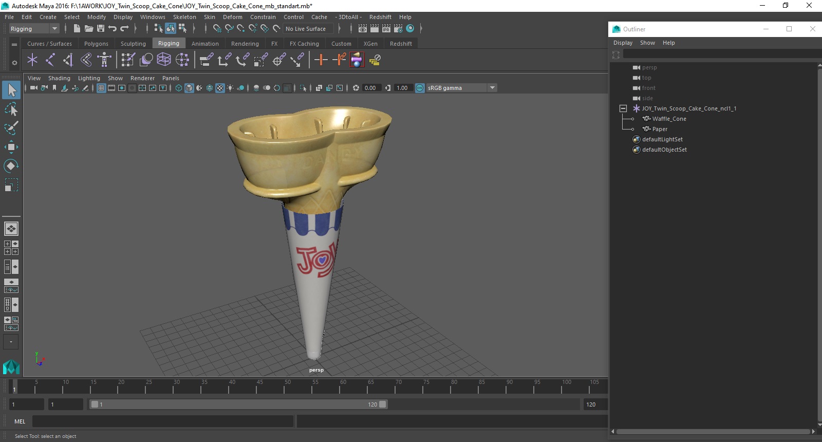
Task: Open the shelf tab options menu
Action: 14,45
